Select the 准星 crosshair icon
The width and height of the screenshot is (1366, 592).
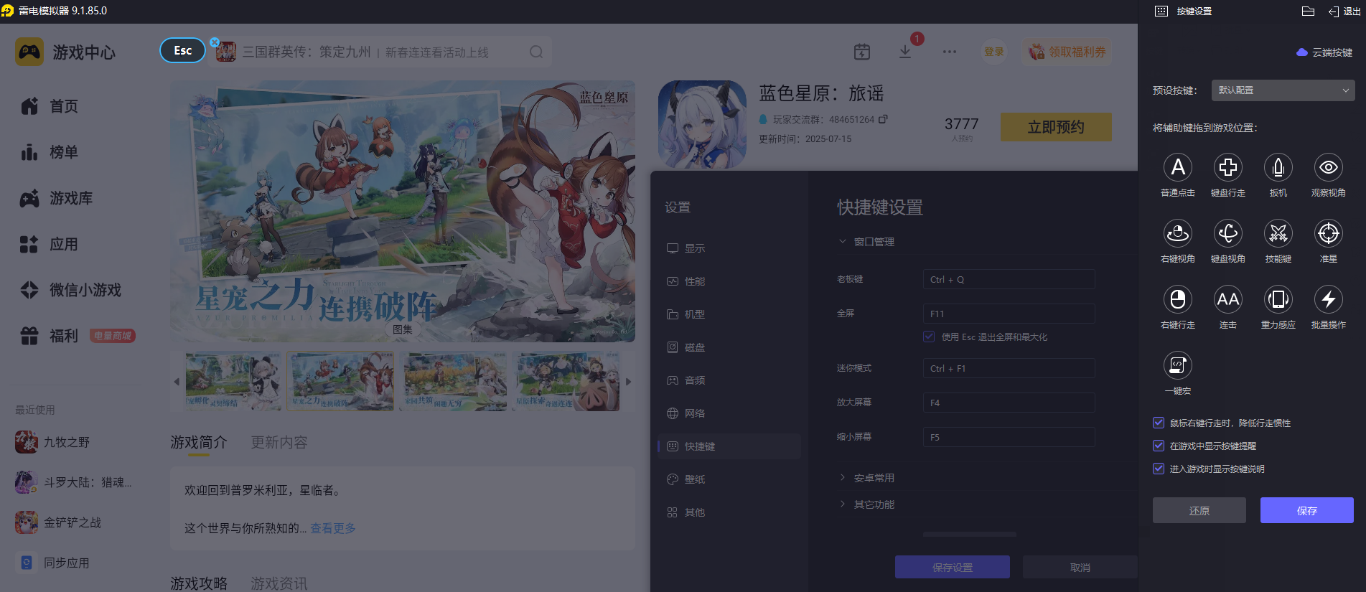click(x=1329, y=233)
